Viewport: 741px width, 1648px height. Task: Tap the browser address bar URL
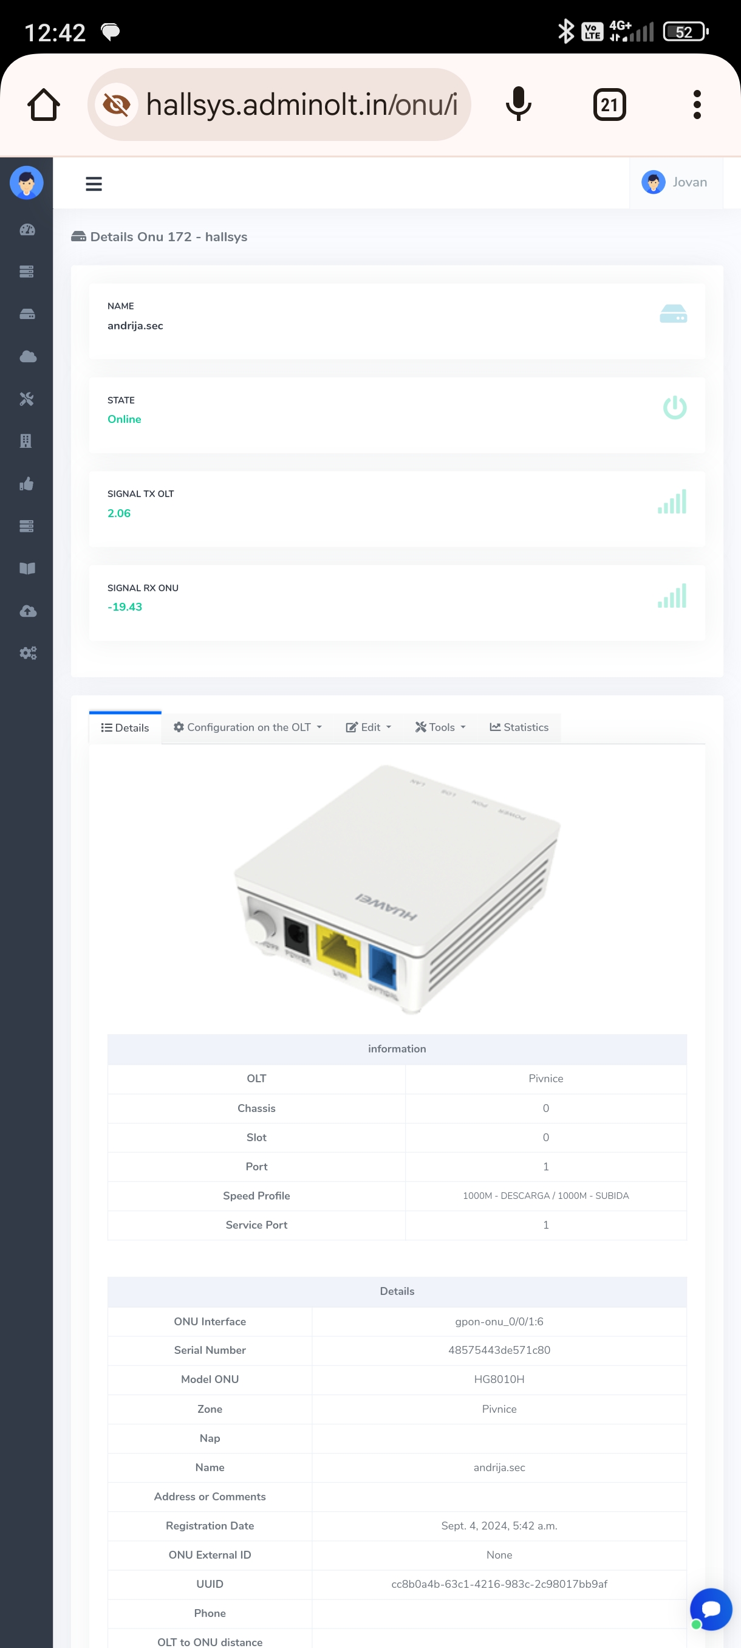click(301, 105)
